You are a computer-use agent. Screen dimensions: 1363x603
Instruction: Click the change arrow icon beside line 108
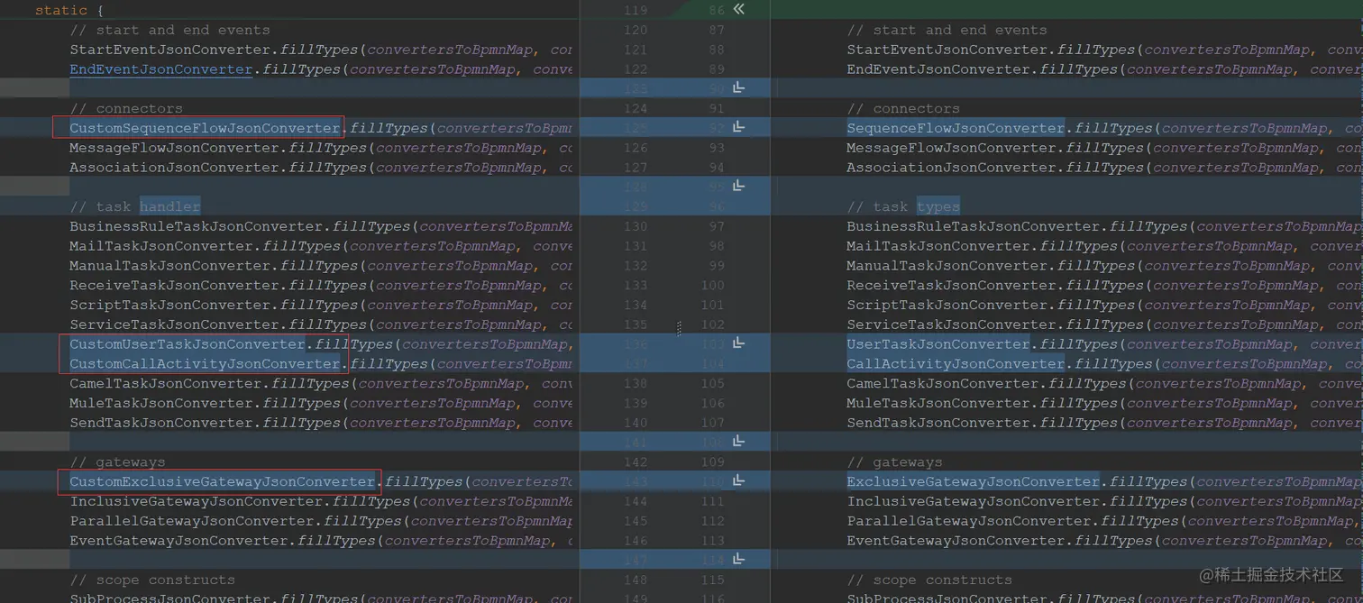(x=738, y=441)
